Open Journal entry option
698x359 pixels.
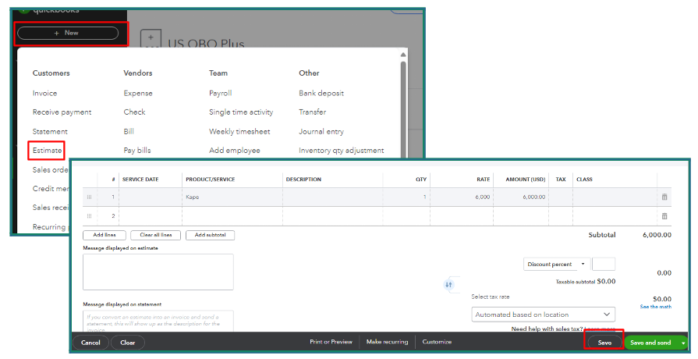click(x=321, y=131)
